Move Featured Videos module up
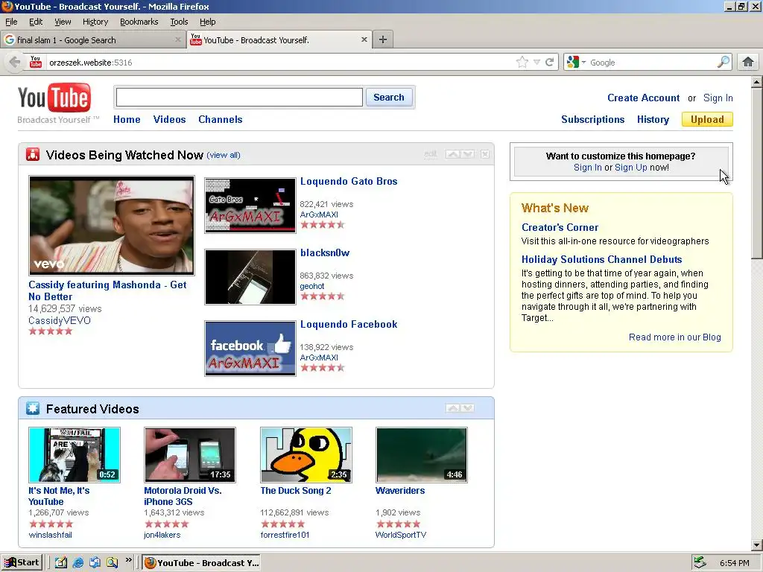The width and height of the screenshot is (763, 572). click(x=452, y=408)
